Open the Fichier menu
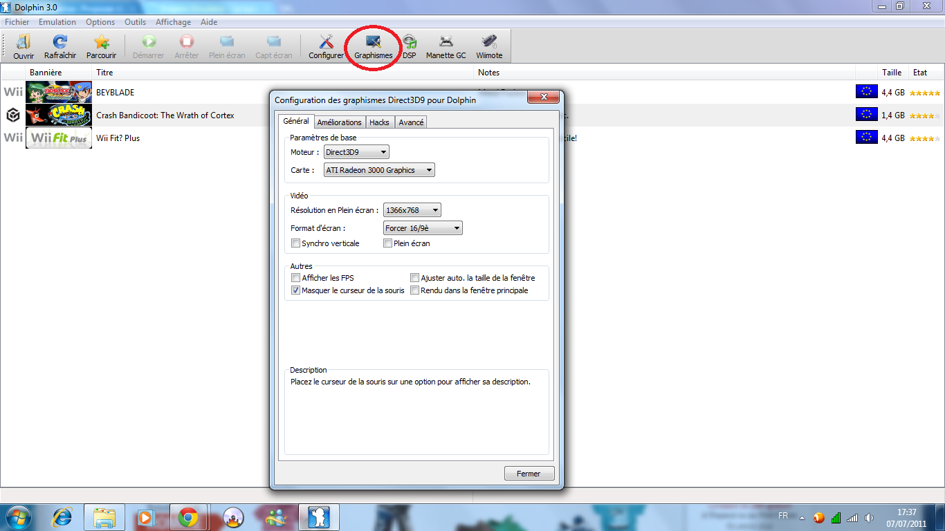This screenshot has width=945, height=531. click(17, 22)
